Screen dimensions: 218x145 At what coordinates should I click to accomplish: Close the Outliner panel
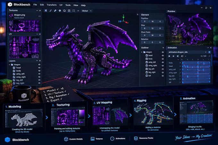pyautogui.click(x=163, y=48)
